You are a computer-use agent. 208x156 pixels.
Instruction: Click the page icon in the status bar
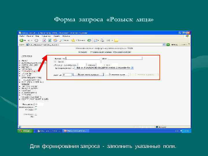click(20, 127)
